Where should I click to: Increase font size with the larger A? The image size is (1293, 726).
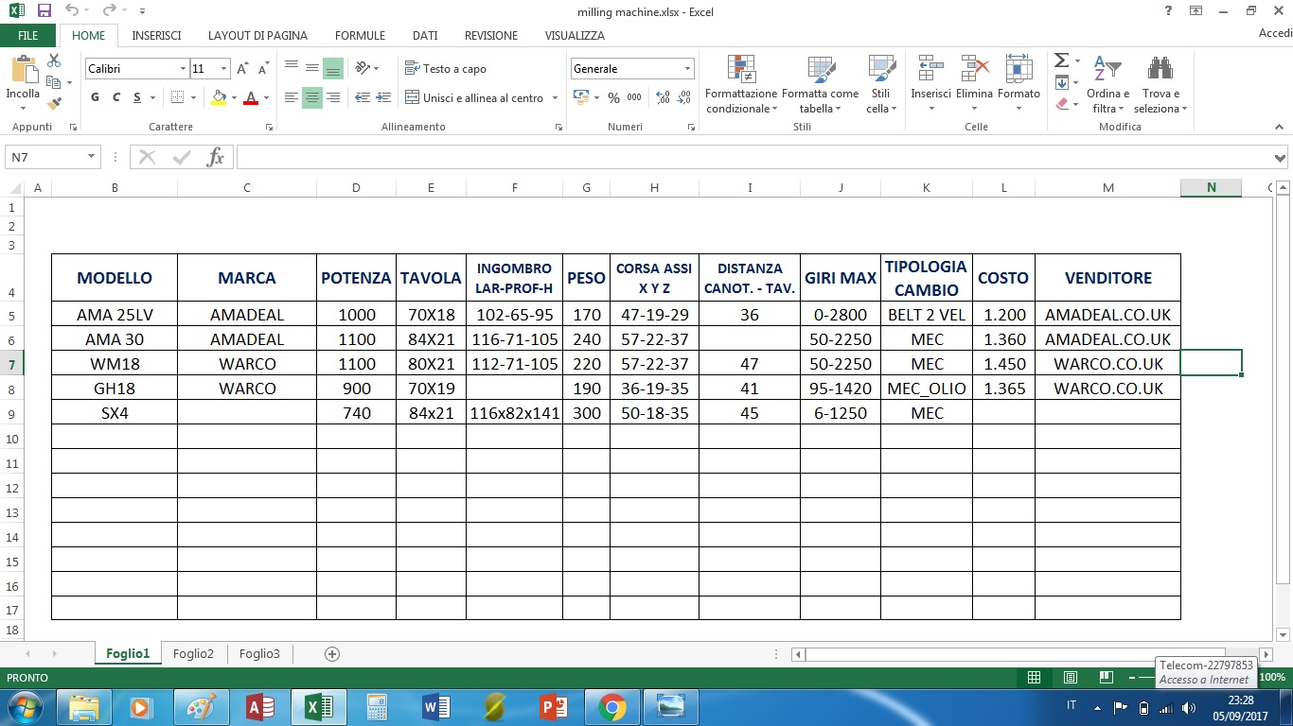(243, 69)
